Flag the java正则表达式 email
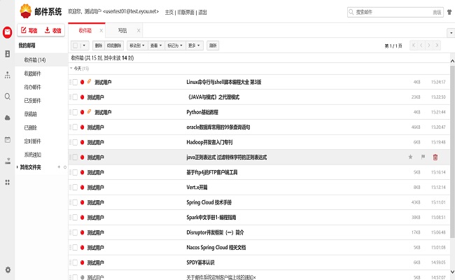 (x=422, y=157)
